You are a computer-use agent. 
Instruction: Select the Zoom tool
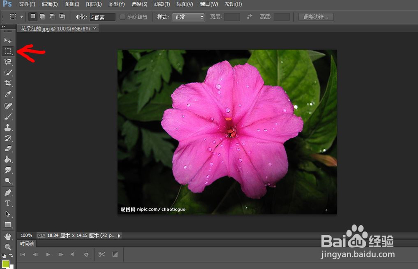[8, 247]
